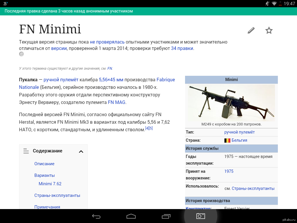Screen dimensions: 297x223
Task: Tap the 'Использовалось:' infobox label
Action: tap(202, 186)
